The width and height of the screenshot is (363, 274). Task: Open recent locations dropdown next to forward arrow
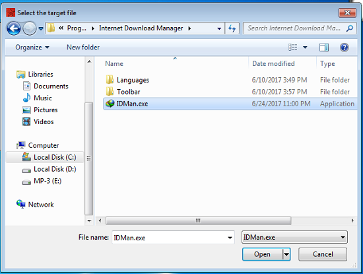[41, 28]
